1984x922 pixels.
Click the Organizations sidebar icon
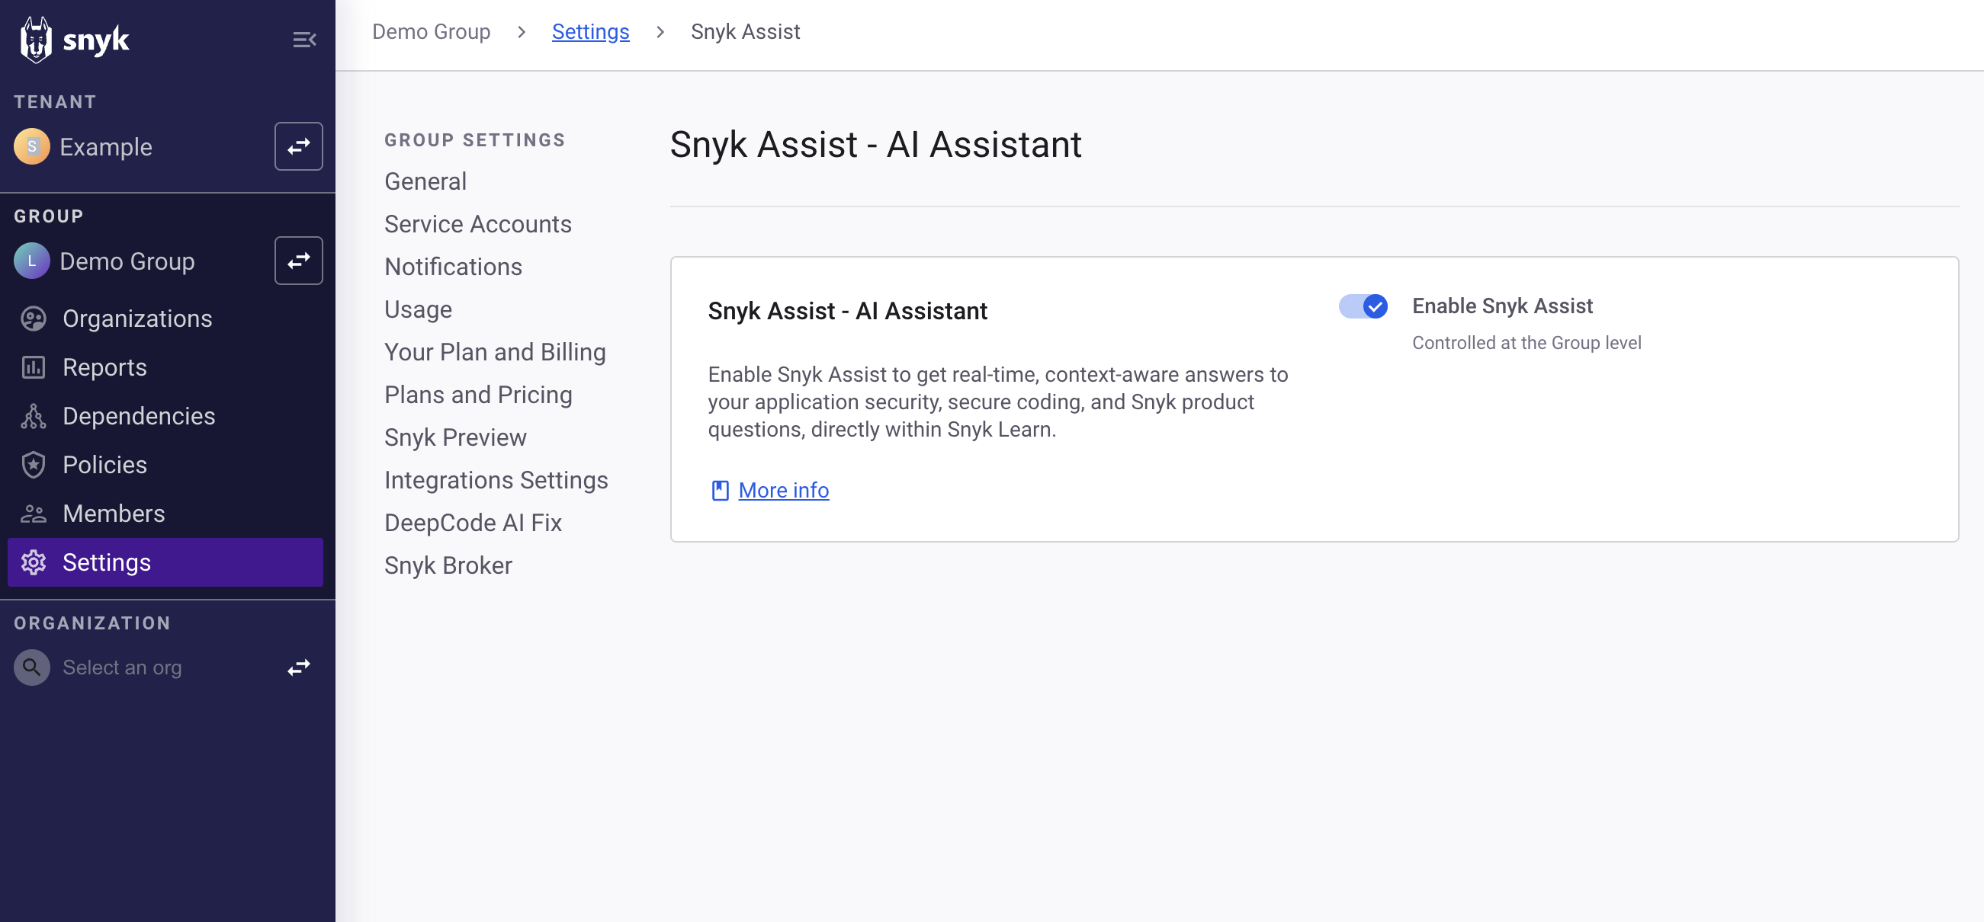pyautogui.click(x=33, y=319)
